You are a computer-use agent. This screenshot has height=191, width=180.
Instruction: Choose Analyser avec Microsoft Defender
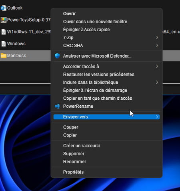(106, 56)
